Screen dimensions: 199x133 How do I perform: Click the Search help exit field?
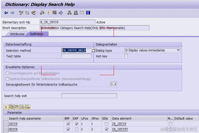89,96
